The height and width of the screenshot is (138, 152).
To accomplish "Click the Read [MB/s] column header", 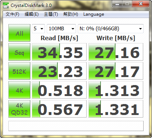I will pyautogui.click(x=59, y=38).
